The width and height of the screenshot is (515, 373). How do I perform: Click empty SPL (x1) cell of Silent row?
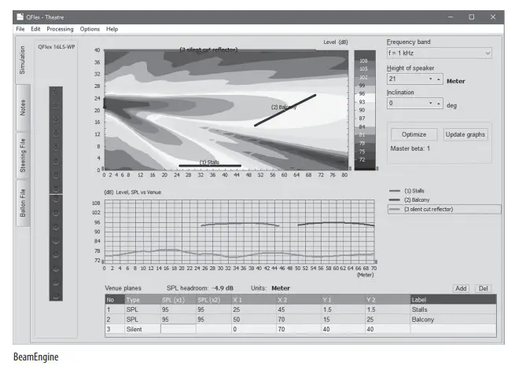(x=178, y=329)
